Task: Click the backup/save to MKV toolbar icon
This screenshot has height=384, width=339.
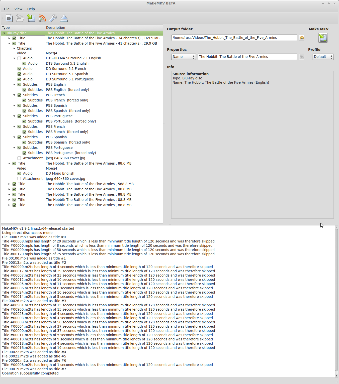Action: tap(31, 18)
